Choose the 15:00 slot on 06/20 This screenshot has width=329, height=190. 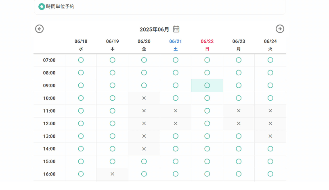coord(144,161)
